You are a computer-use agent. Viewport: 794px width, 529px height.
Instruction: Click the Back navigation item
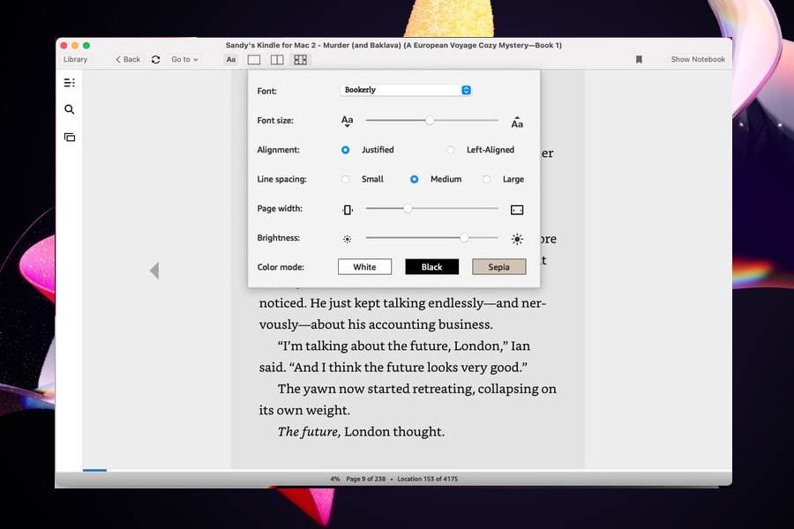(x=127, y=59)
